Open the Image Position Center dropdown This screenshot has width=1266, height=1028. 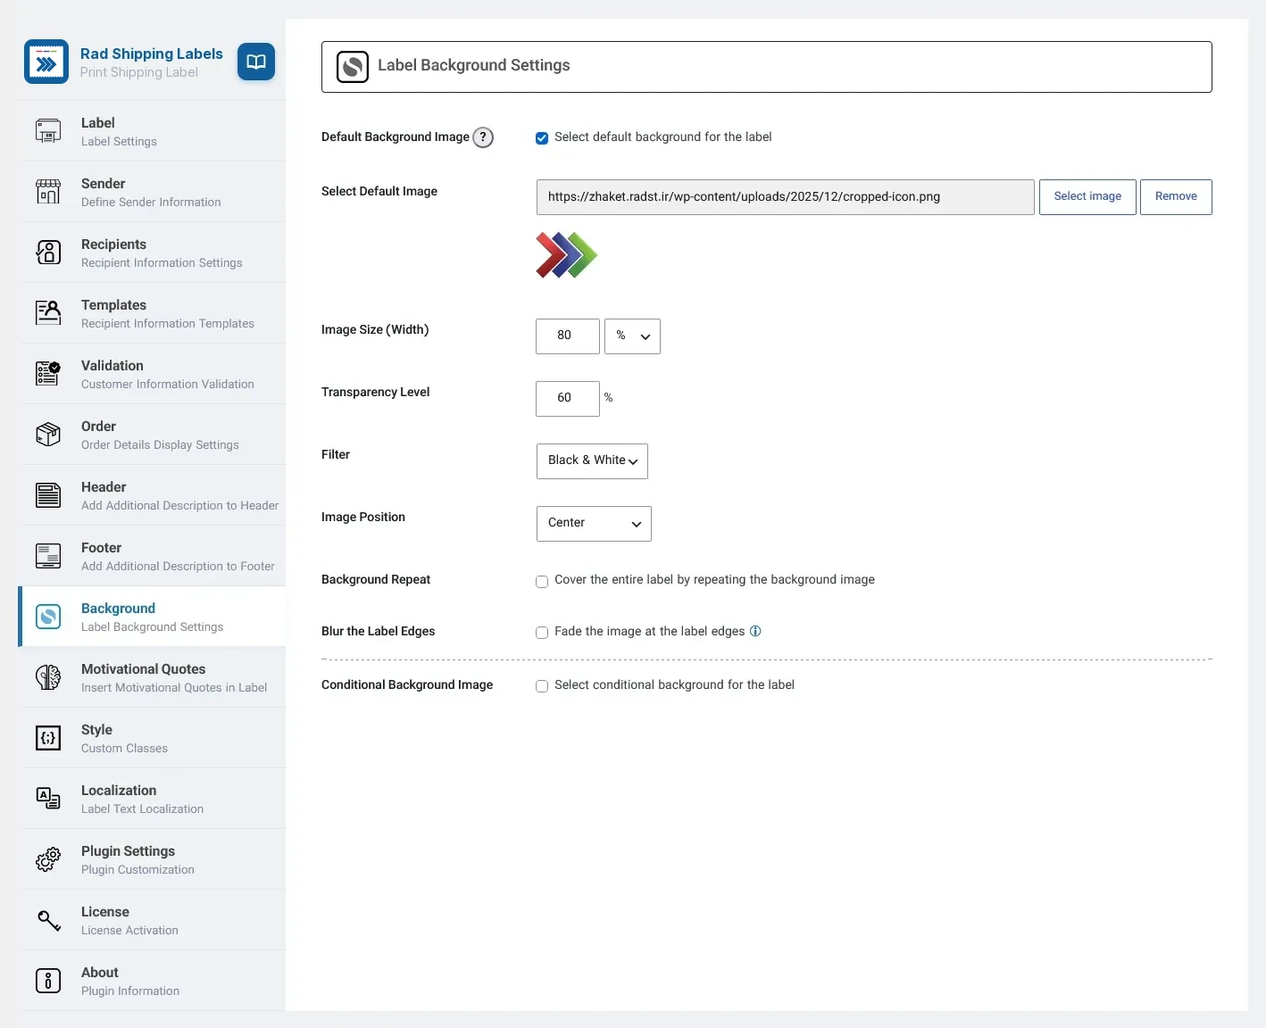click(x=594, y=524)
